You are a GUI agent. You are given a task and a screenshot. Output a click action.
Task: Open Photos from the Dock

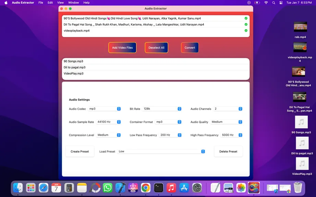pos(241,188)
